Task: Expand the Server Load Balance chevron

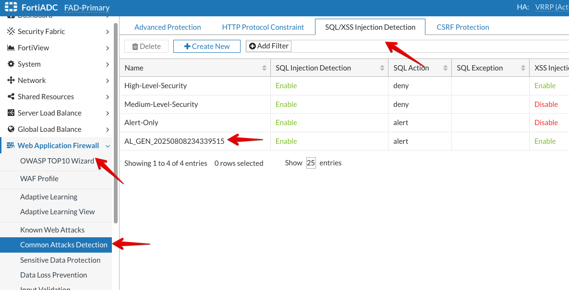Action: pos(107,113)
